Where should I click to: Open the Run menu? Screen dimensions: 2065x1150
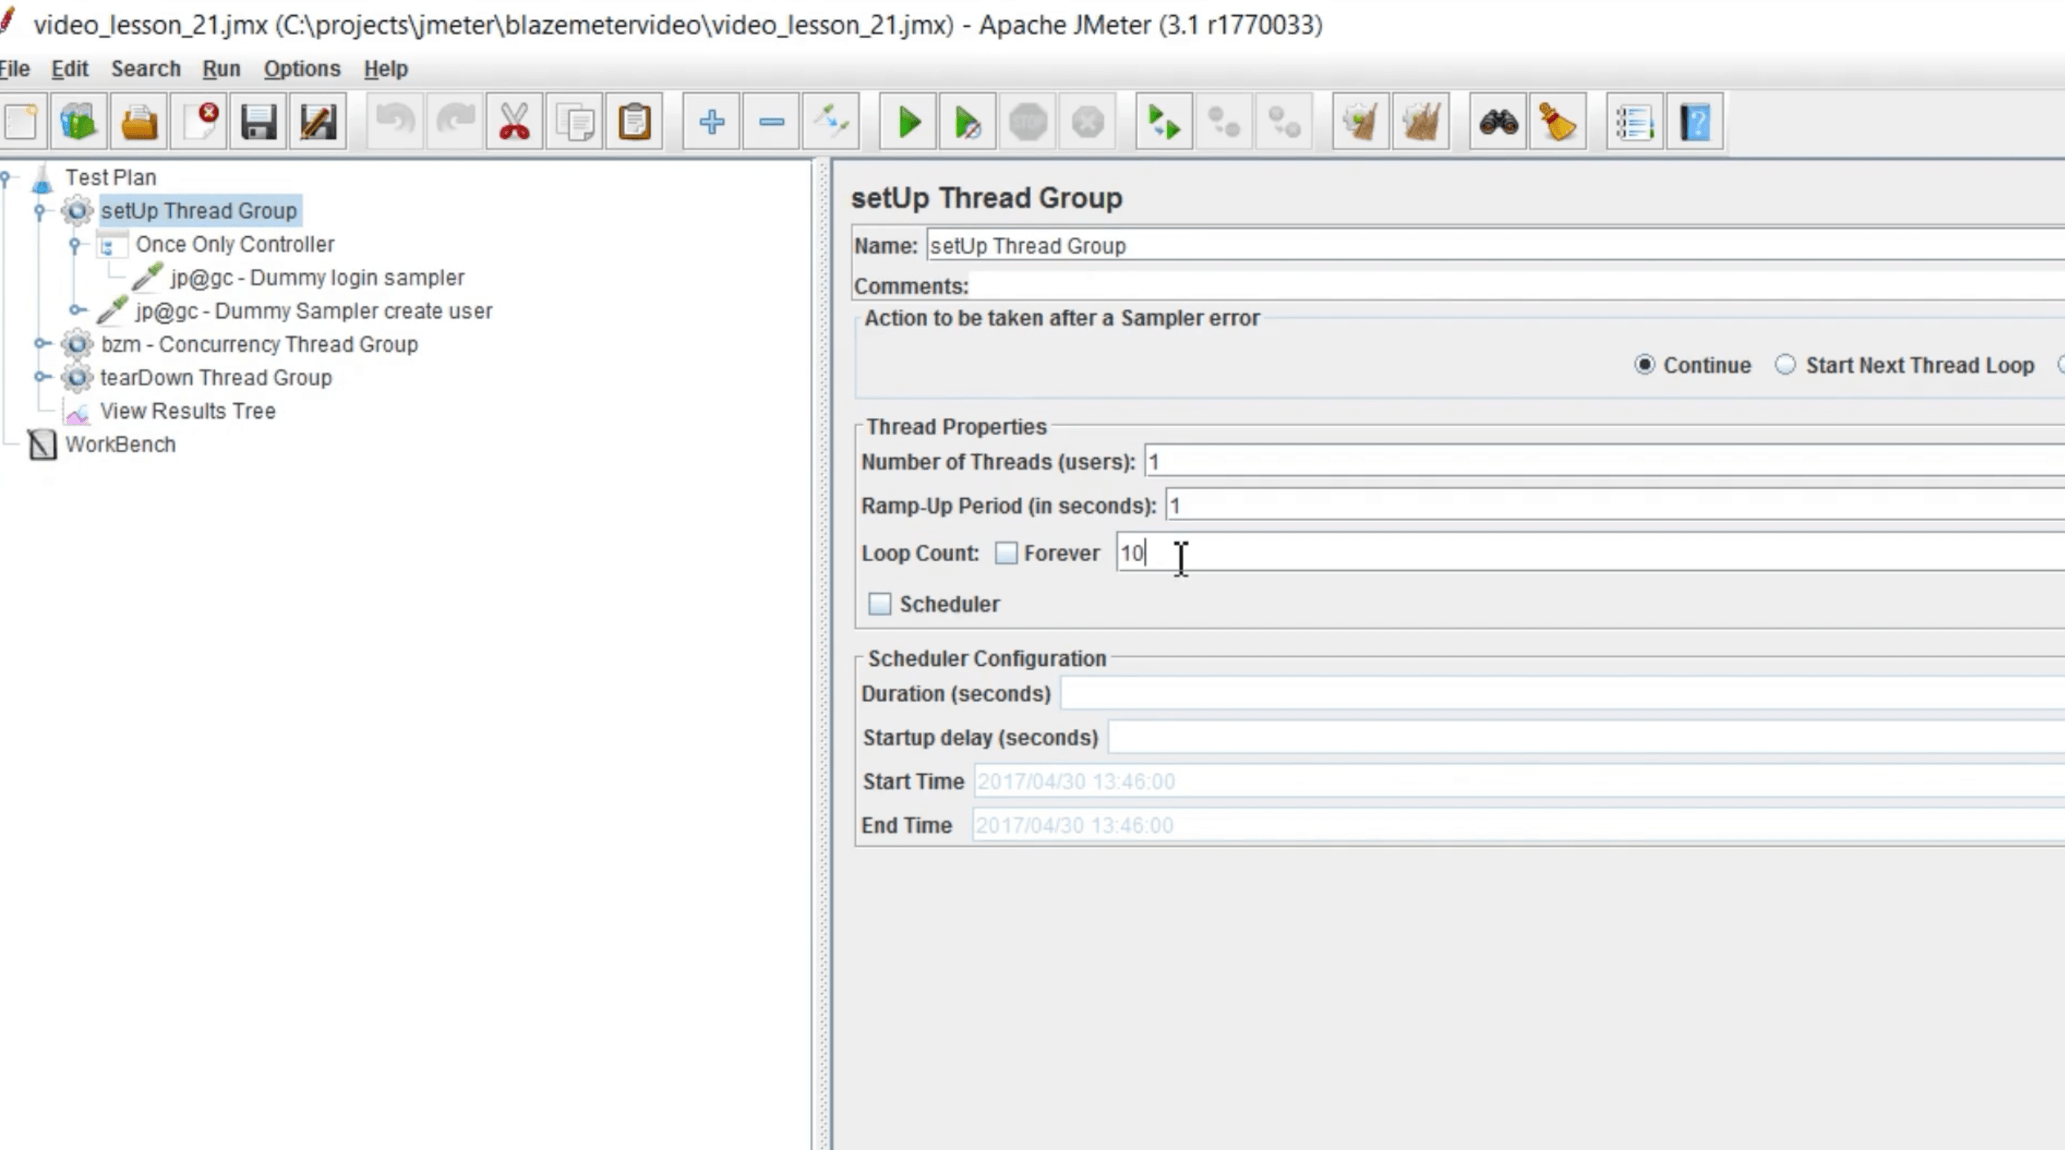[x=221, y=69]
